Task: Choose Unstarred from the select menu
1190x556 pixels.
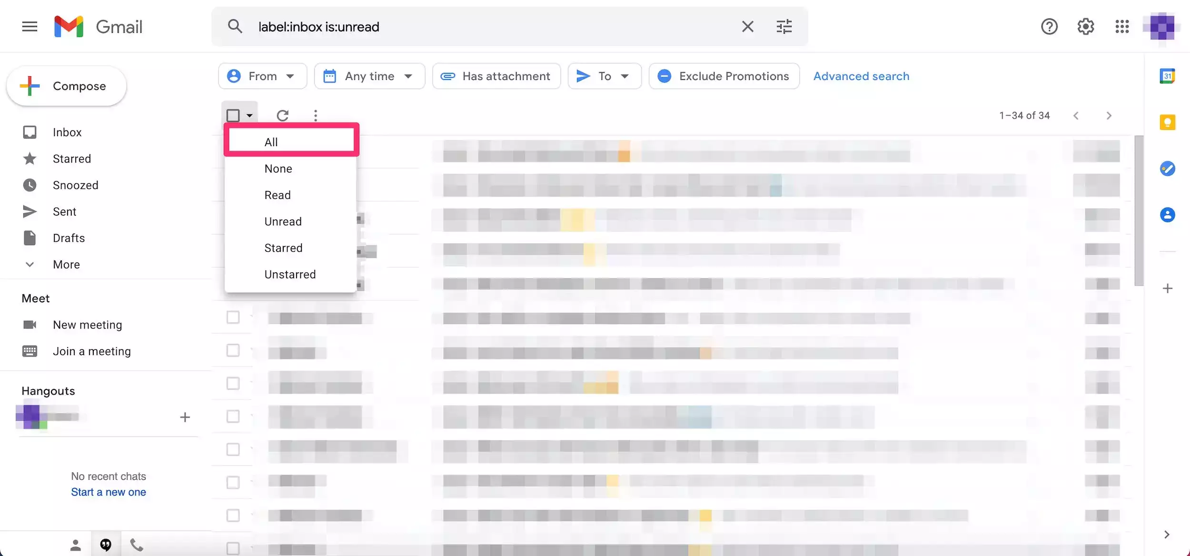Action: click(x=290, y=274)
